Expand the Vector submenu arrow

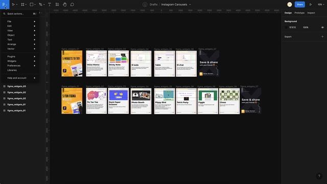point(35,49)
